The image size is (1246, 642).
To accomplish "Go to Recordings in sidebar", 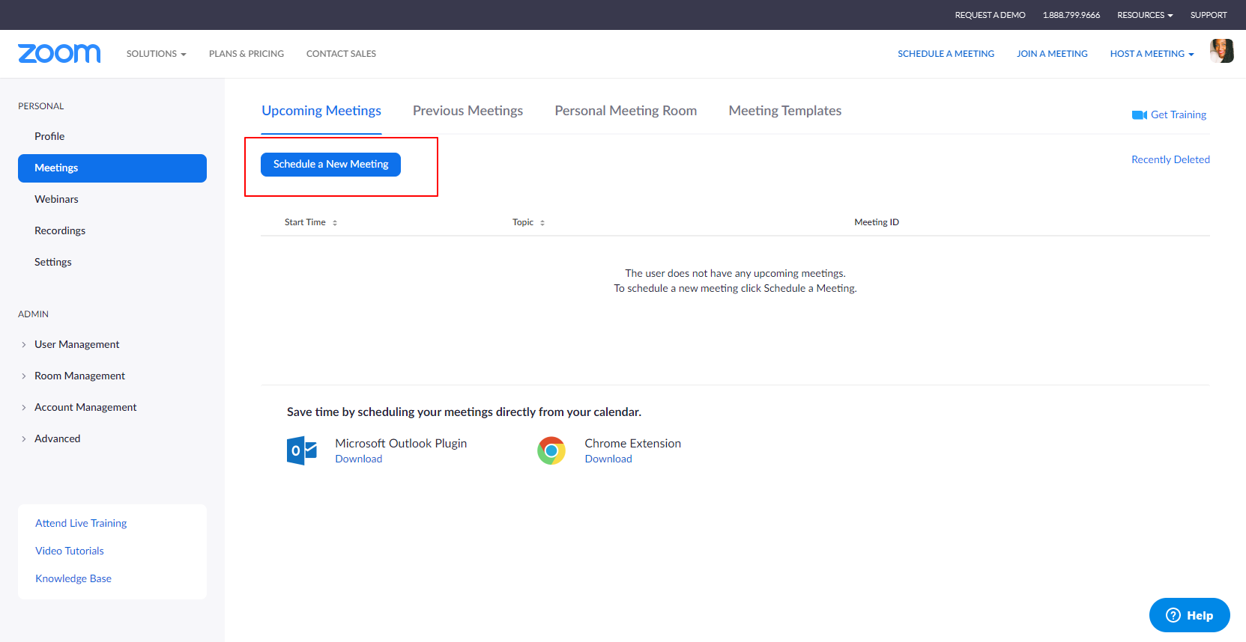I will coord(60,230).
